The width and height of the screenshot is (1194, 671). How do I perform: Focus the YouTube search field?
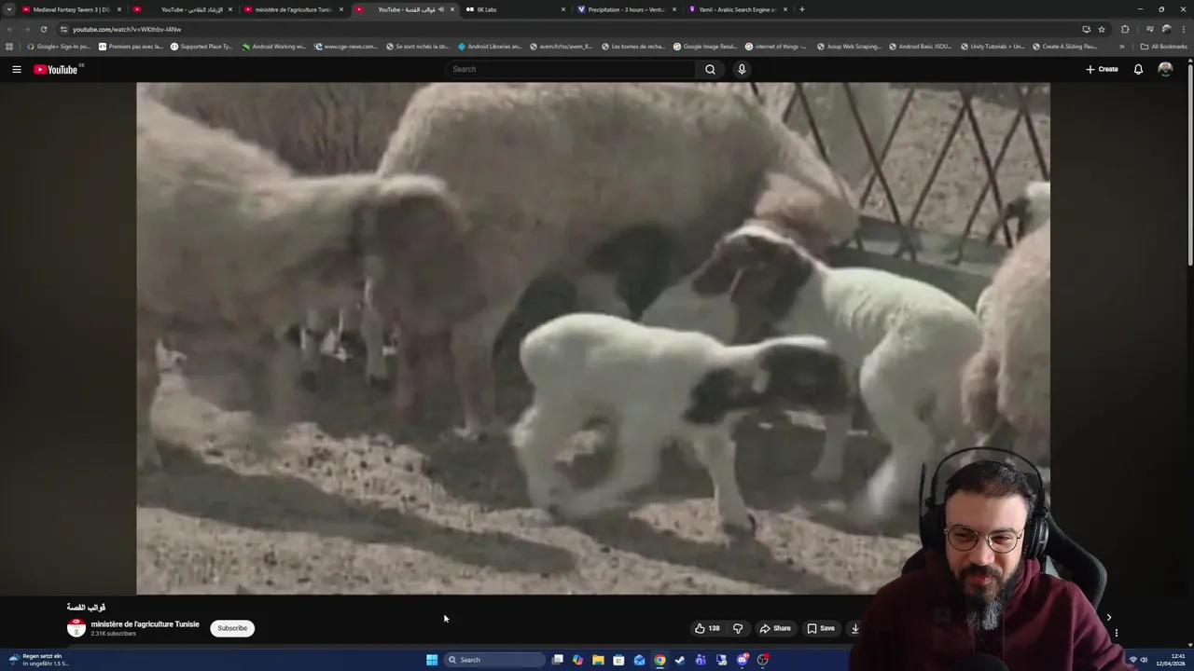(x=570, y=69)
